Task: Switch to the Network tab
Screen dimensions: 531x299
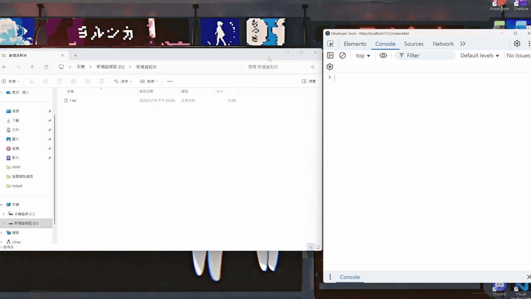Action: point(443,43)
